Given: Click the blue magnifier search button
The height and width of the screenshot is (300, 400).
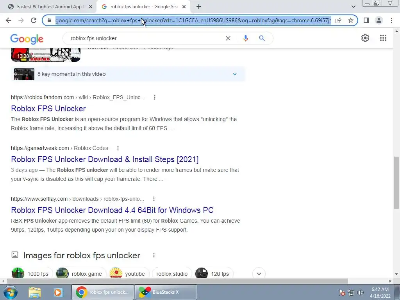Looking at the screenshot, I should [x=262, y=38].
